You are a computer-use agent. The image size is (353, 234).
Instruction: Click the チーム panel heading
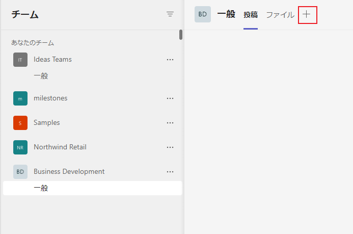(25, 14)
